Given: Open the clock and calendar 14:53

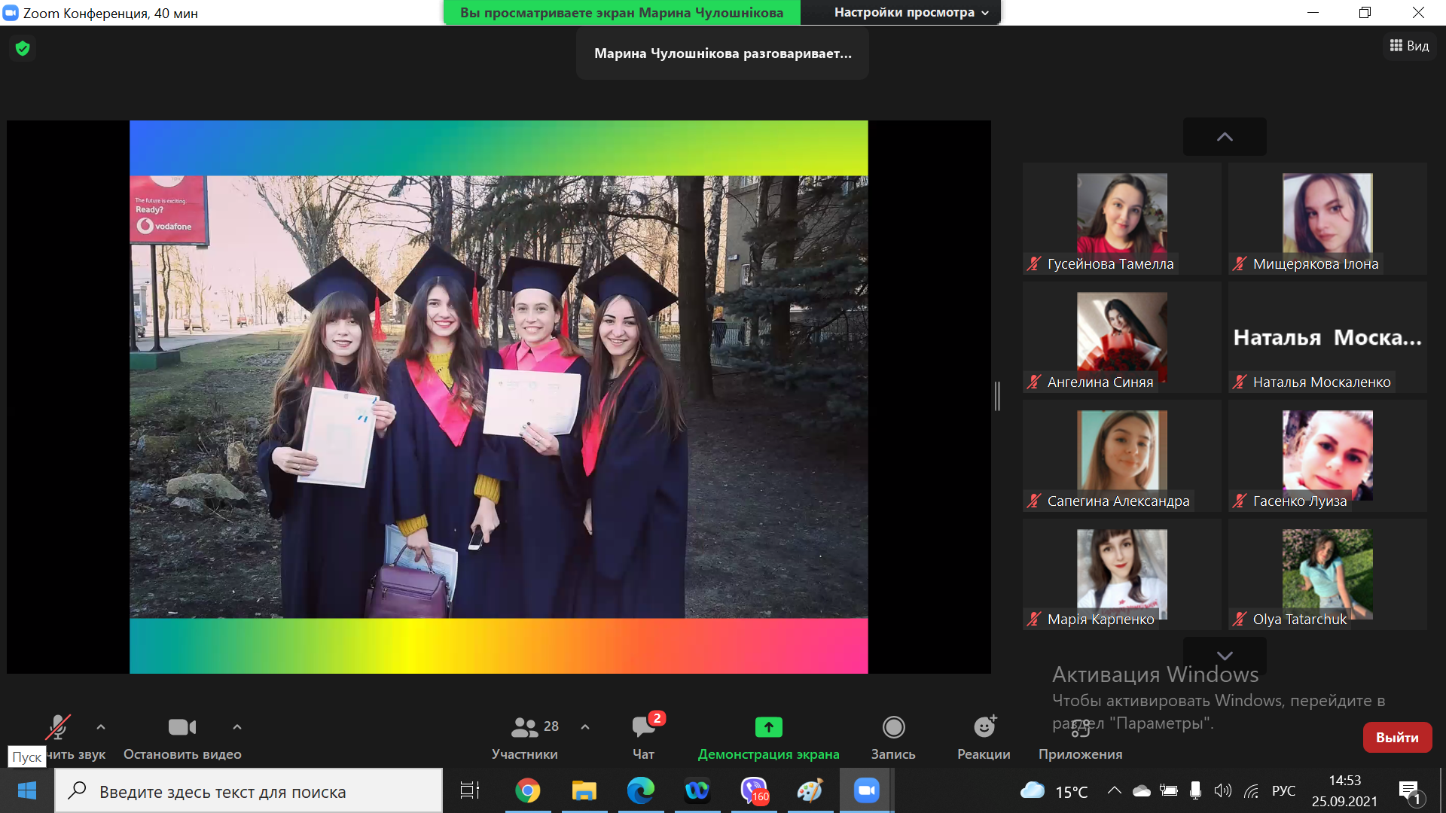Looking at the screenshot, I should pos(1345,791).
